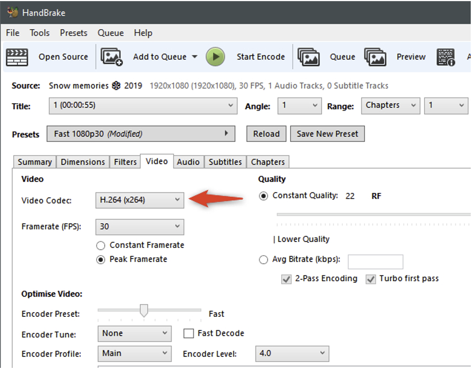
Task: Open the Presets menu
Action: pos(74,33)
